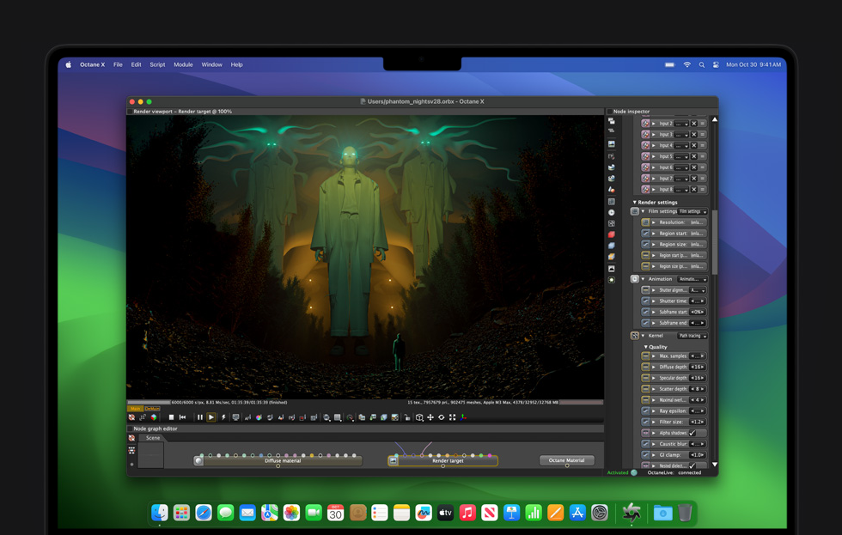Click the Film settings node icon

(635, 211)
